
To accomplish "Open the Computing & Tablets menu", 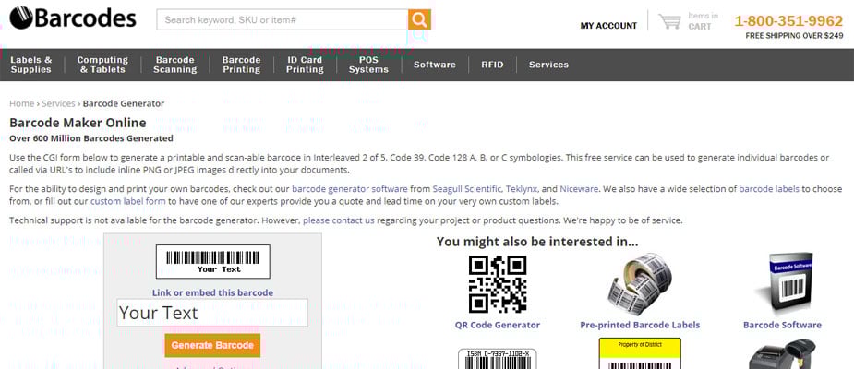I will pyautogui.click(x=102, y=65).
